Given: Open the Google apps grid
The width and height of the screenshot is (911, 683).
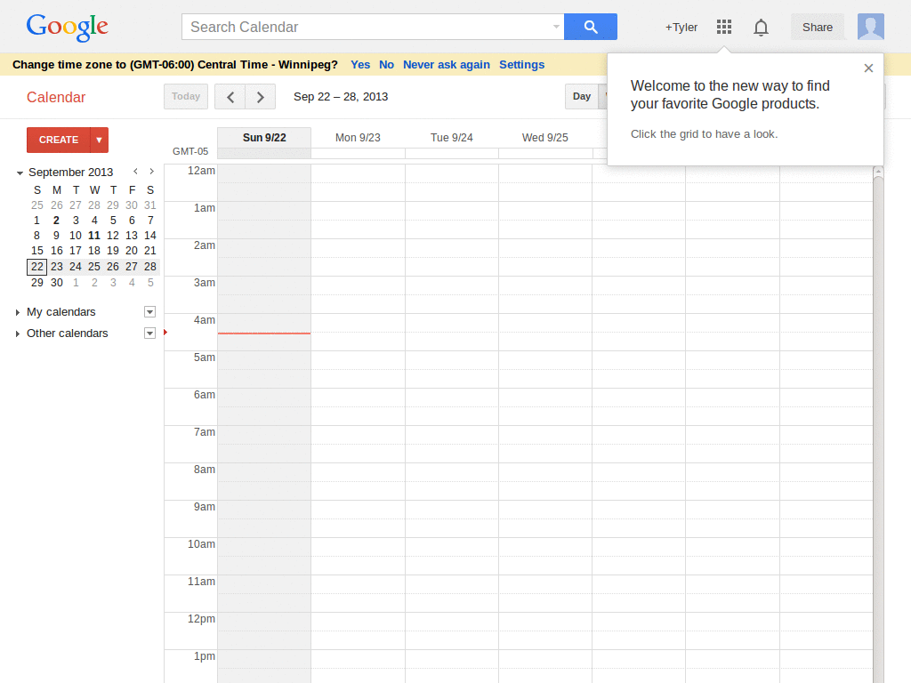Looking at the screenshot, I should pos(724,27).
